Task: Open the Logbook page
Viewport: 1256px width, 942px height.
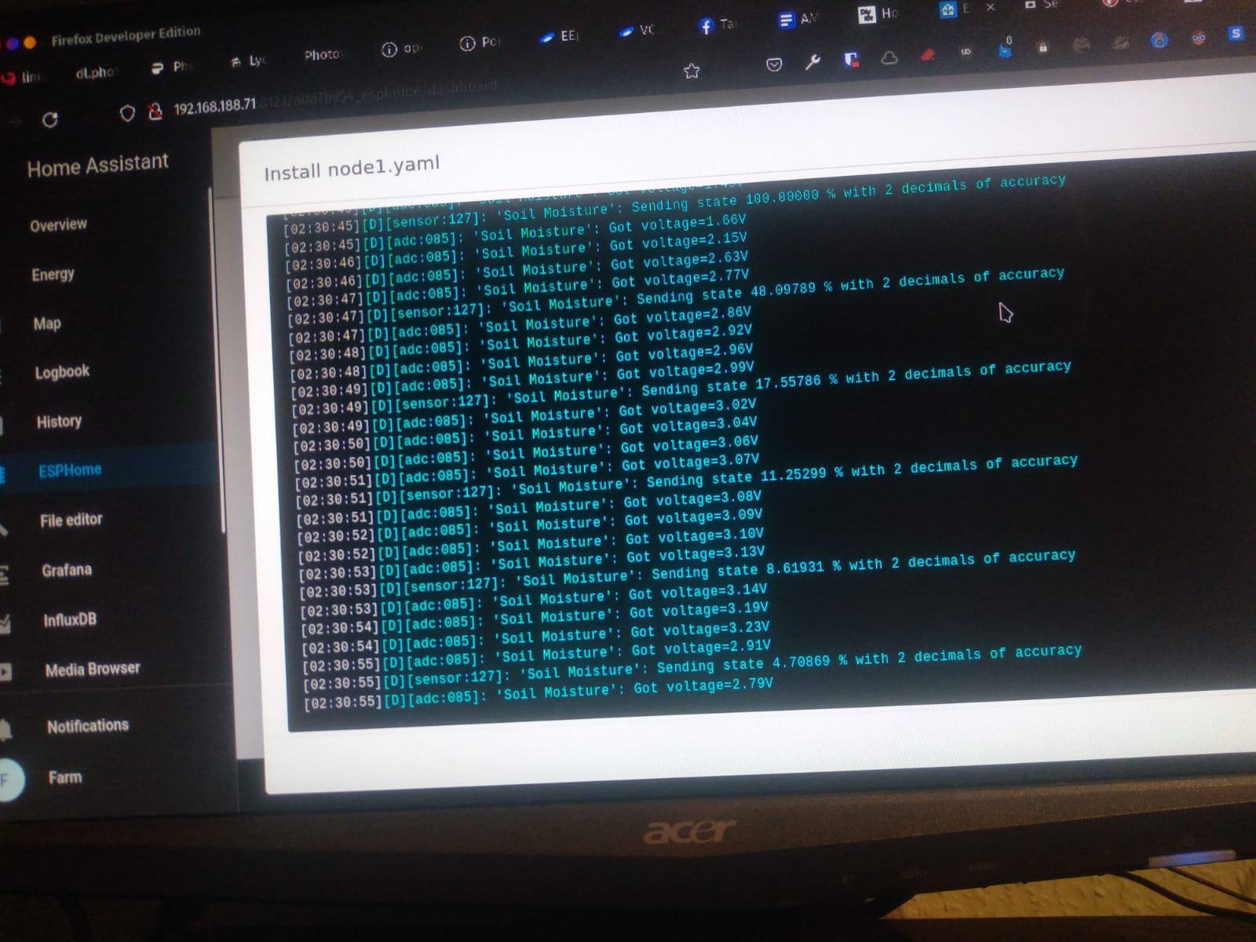Action: 62,372
